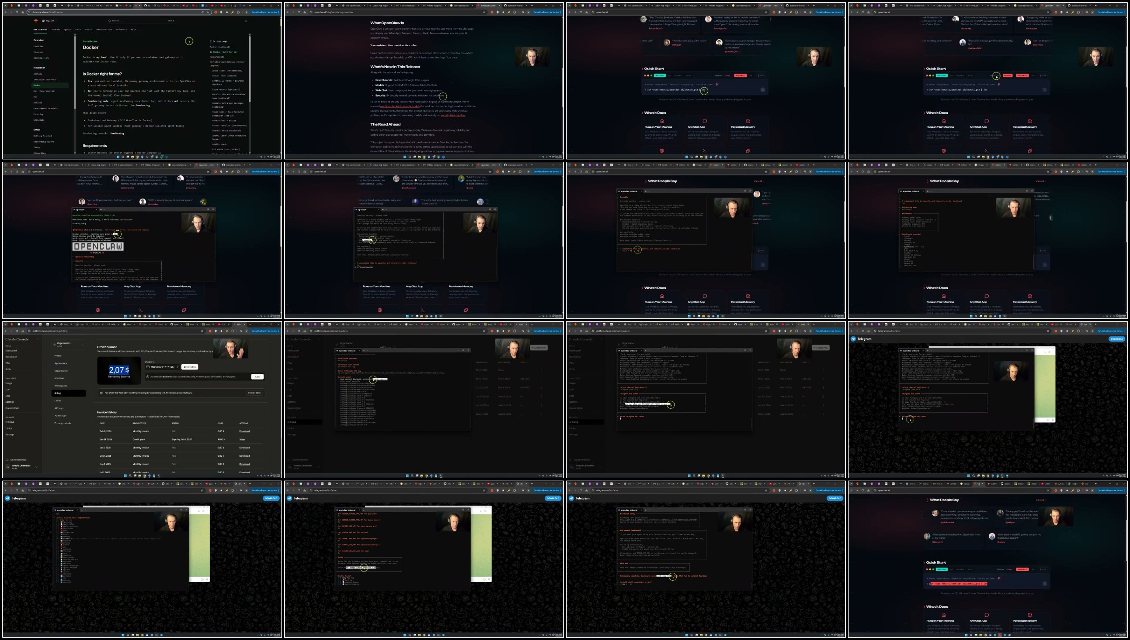Open Workbench in Claude Console billing page sidebar
The image size is (1130, 640).
tap(11, 357)
